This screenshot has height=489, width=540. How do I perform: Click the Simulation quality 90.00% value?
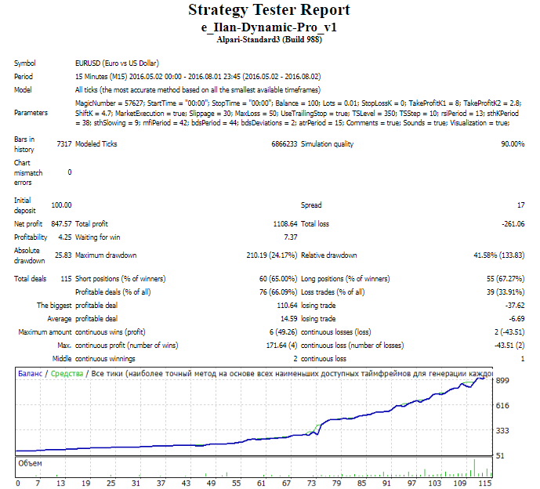pos(513,144)
